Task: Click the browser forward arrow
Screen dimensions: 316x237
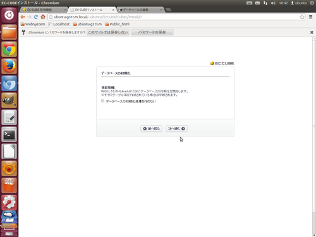Action: (29, 17)
